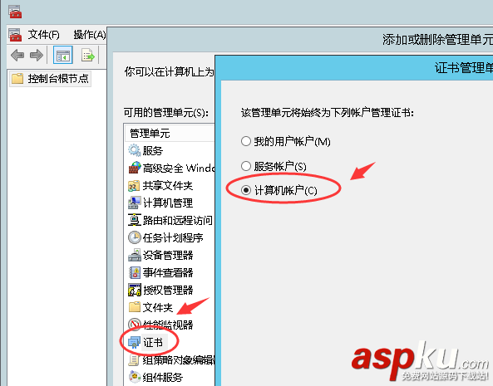The width and height of the screenshot is (493, 386).
Task: Select the 计算机帐户(C) radio button
Action: [x=246, y=190]
